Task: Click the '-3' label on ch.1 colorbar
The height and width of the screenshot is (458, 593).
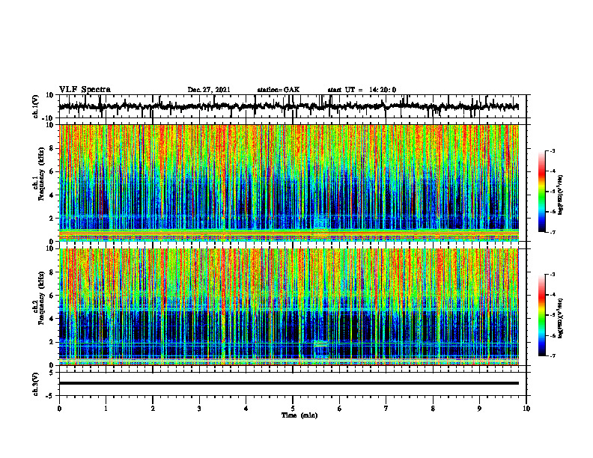Action: point(552,150)
